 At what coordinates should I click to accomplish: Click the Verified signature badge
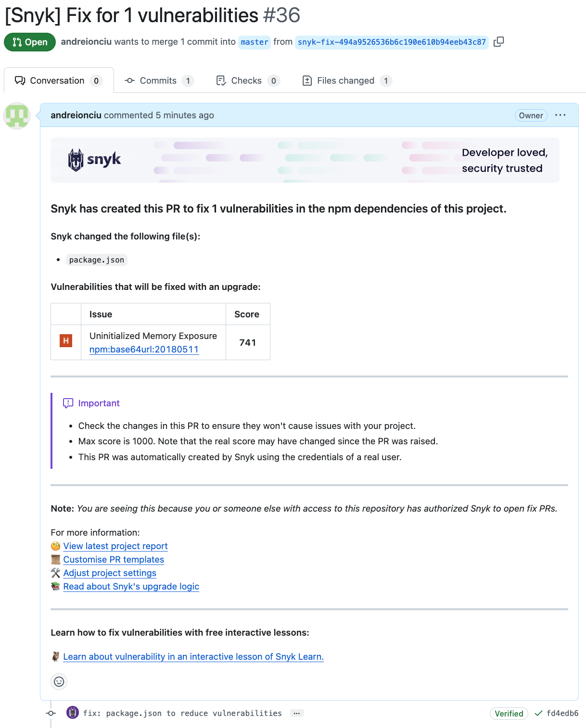(509, 713)
